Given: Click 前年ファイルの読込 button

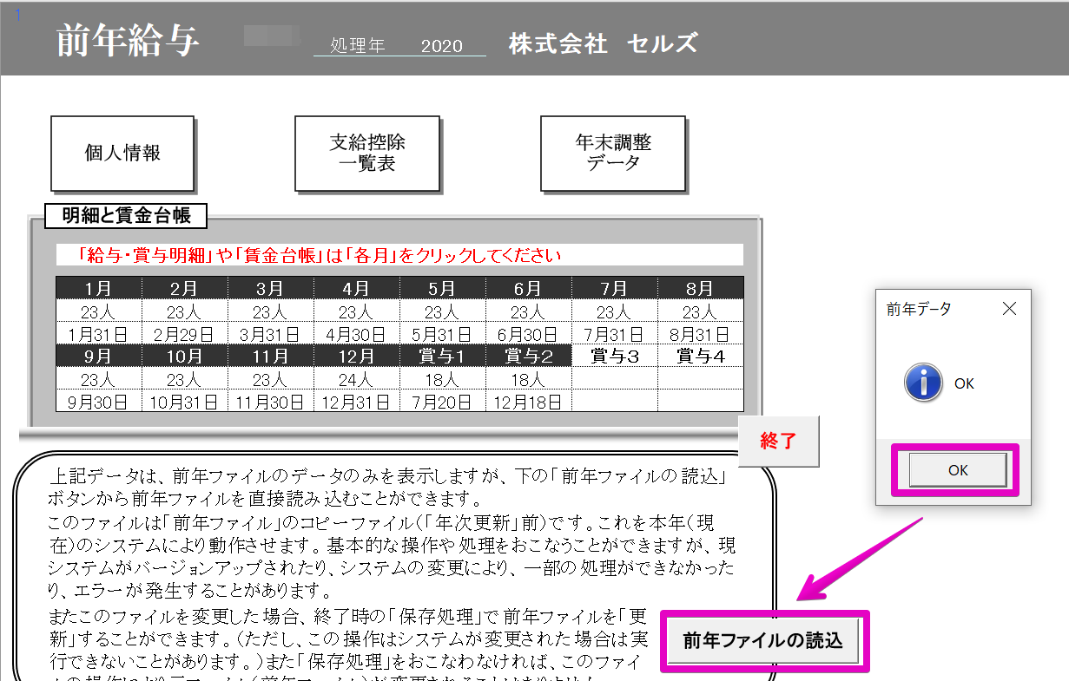Looking at the screenshot, I should [x=763, y=641].
